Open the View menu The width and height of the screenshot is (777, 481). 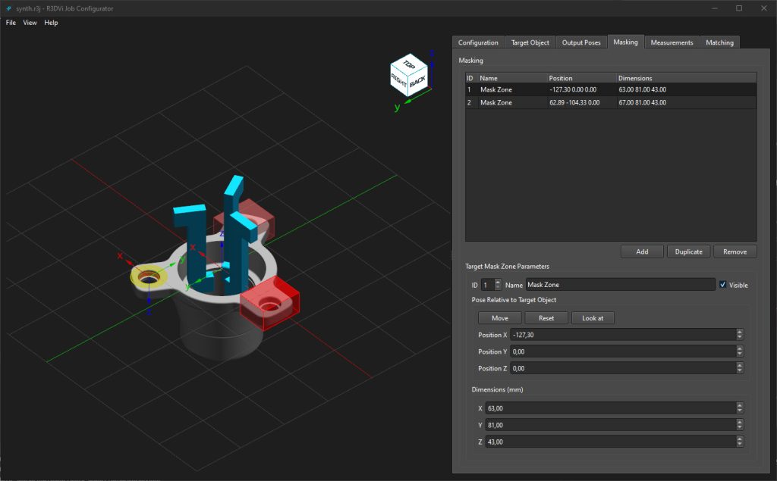click(30, 23)
